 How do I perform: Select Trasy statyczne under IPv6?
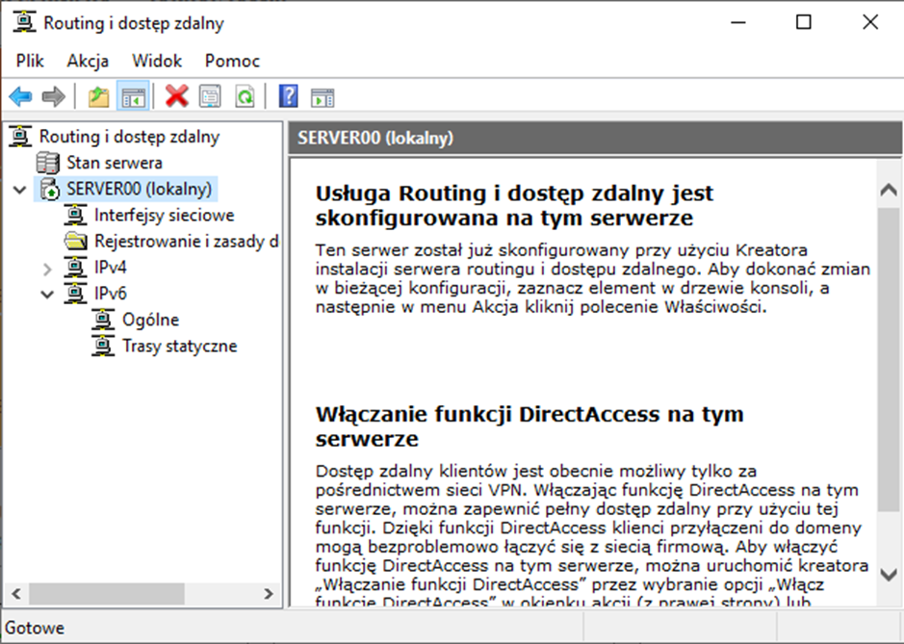[x=179, y=346]
